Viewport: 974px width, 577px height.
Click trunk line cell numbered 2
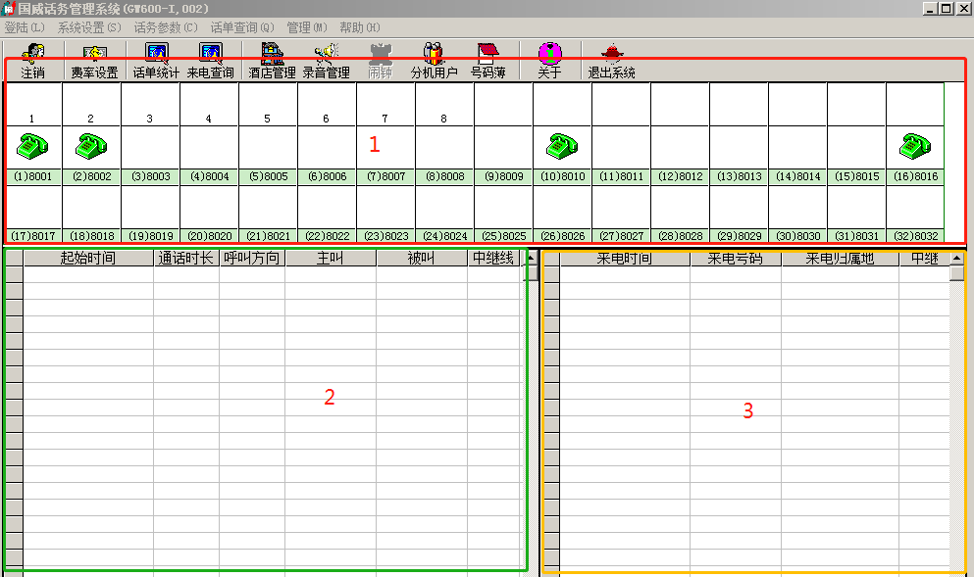[x=91, y=105]
